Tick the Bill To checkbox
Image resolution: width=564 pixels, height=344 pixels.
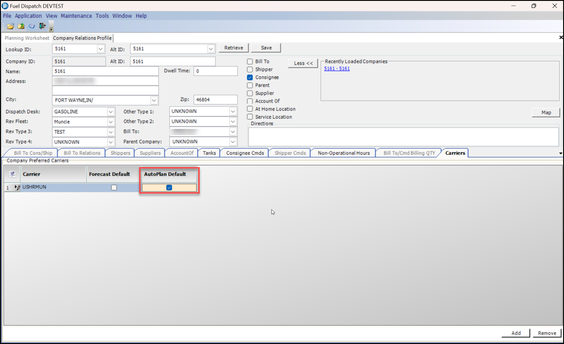tap(250, 62)
